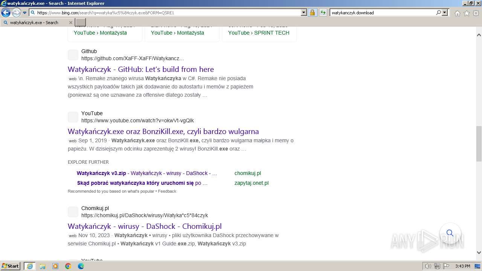Click the floating round search magnifier button

coord(450,233)
